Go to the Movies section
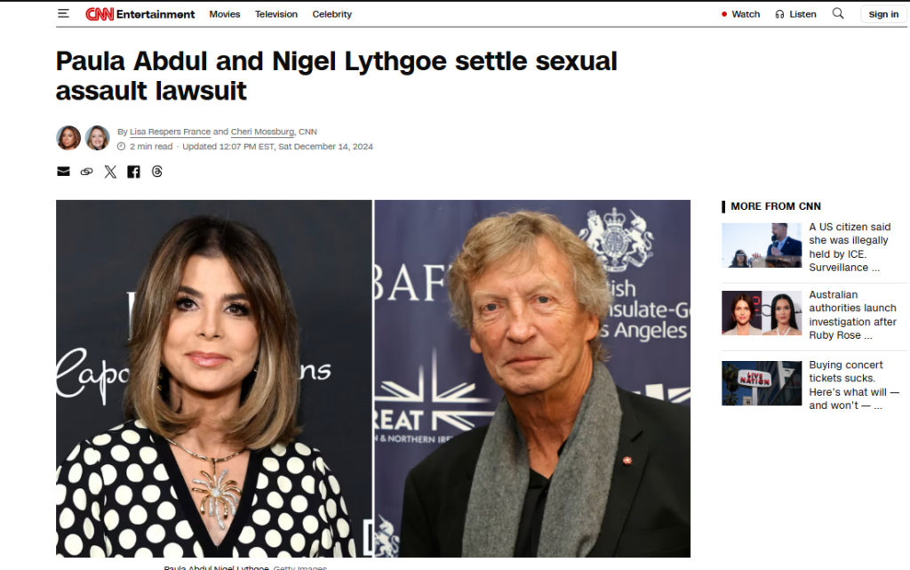Screen dimensions: 910x570 [225, 14]
